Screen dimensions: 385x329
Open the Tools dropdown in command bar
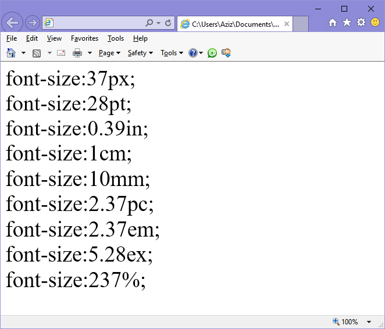click(172, 53)
